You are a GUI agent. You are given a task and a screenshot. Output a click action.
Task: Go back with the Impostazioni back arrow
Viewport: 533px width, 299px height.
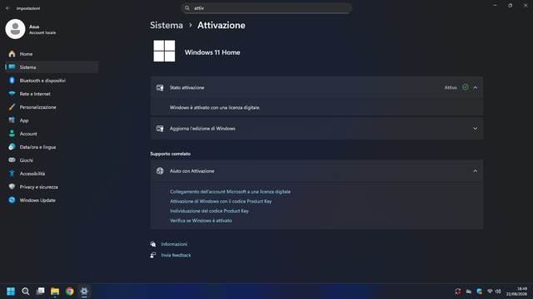(x=7, y=8)
